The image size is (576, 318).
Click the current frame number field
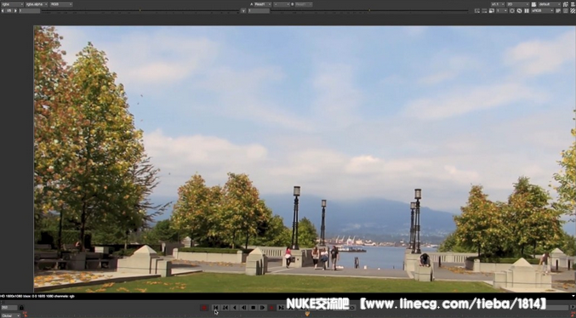pos(9,308)
